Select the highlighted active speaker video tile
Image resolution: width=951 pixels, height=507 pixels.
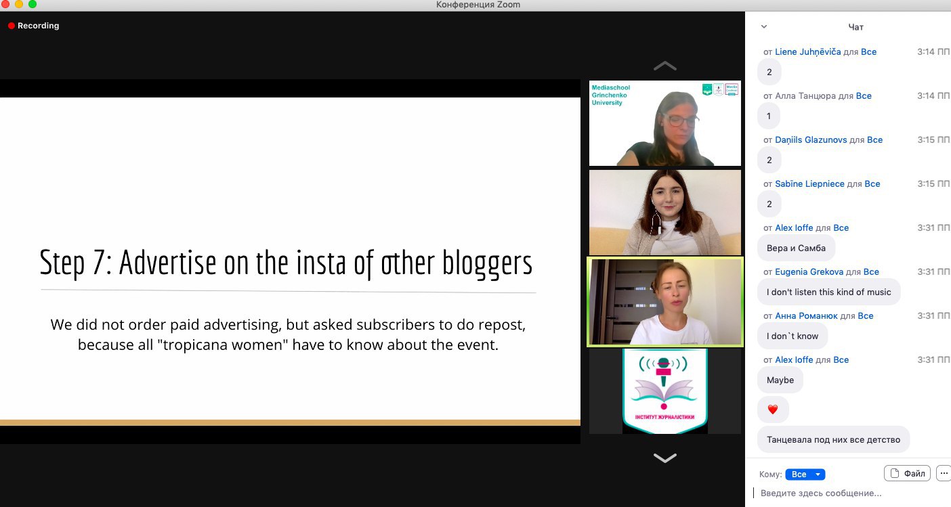[664, 301]
